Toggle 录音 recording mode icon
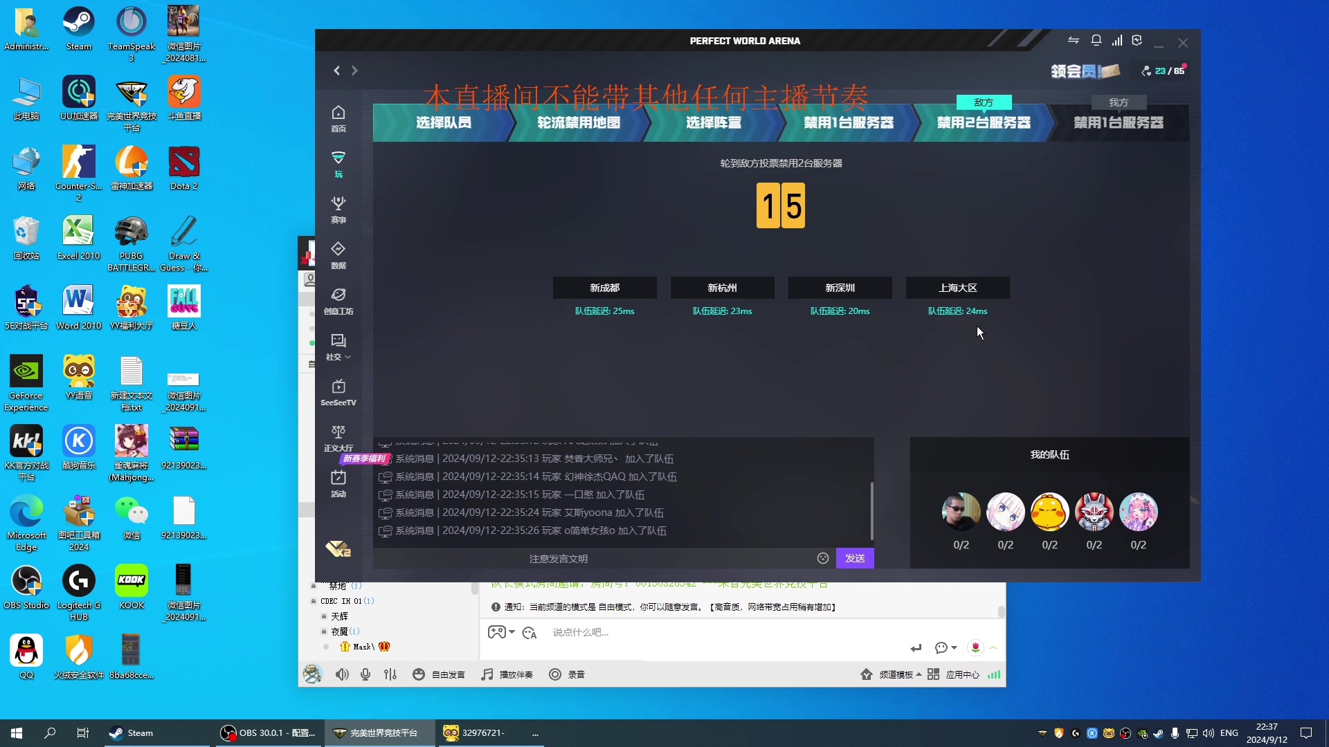 click(555, 674)
